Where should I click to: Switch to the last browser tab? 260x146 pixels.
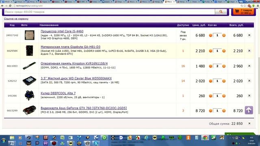[x=232, y=2]
